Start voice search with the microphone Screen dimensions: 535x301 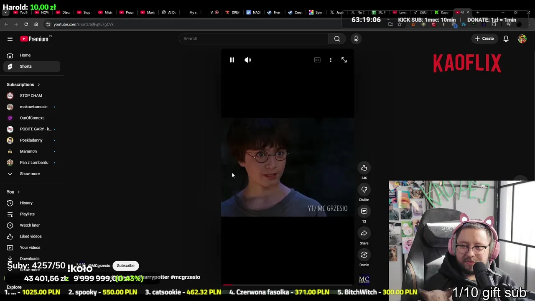point(356,38)
